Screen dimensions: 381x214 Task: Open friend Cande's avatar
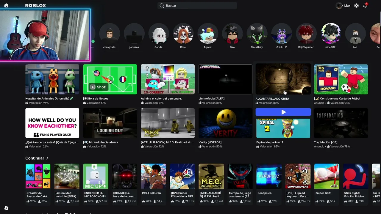[158, 33]
